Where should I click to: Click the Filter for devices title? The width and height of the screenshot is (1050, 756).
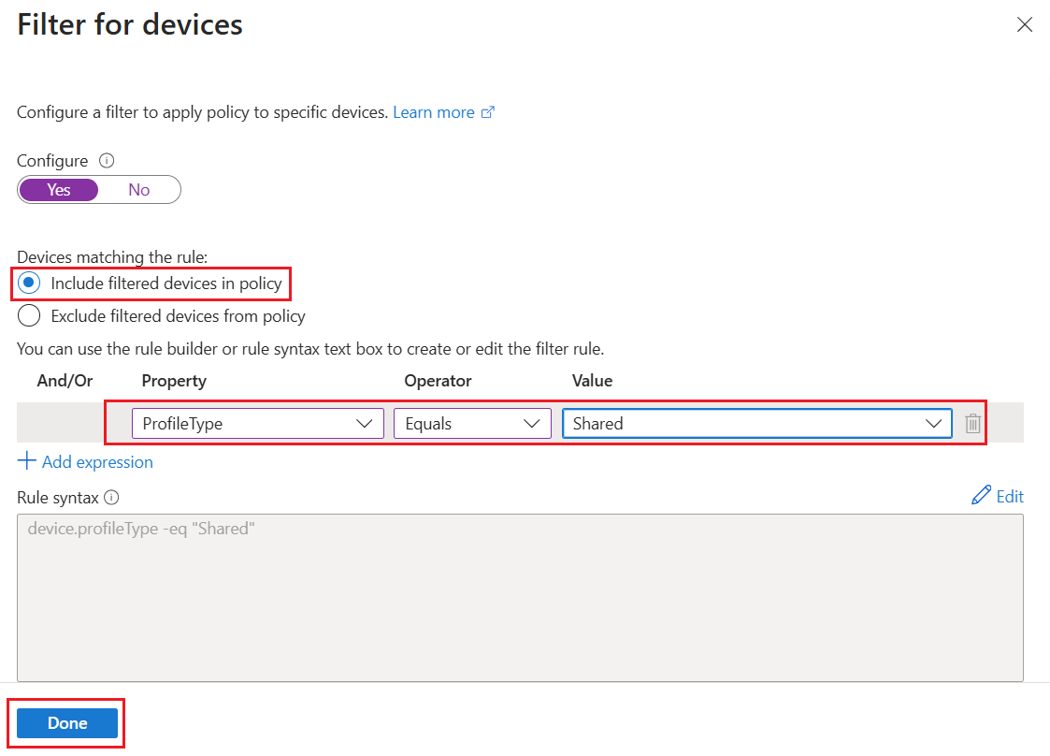point(129,24)
